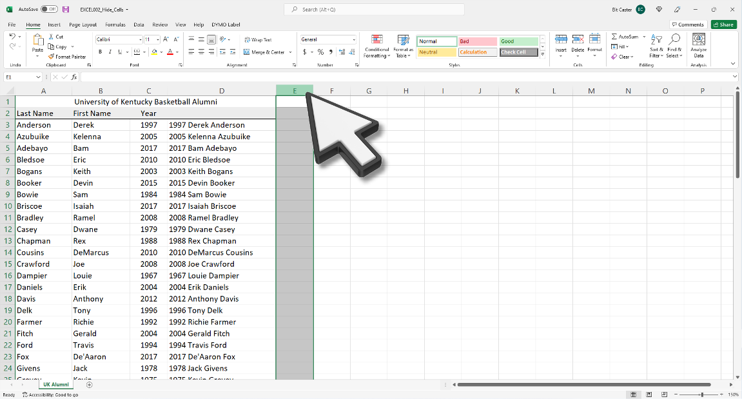Open the File menu
The height and width of the screenshot is (399, 742).
[x=12, y=24]
